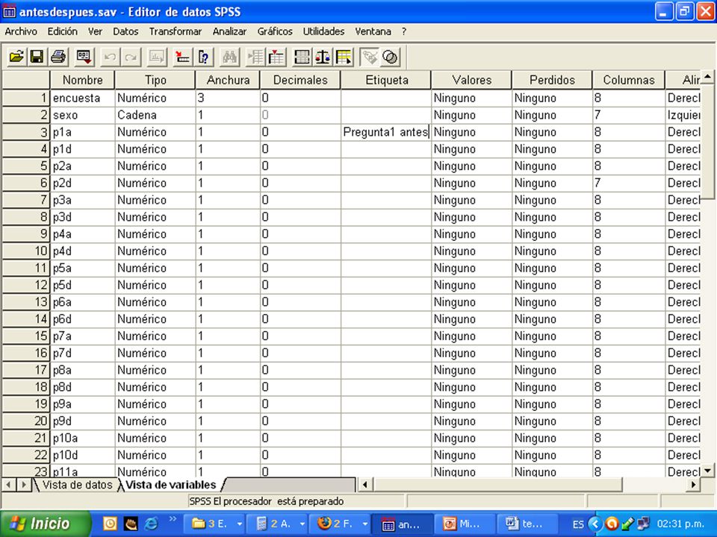Screen dimensions: 717x537
Task: Click the Etiqueta cell for p1d
Action: point(386,149)
